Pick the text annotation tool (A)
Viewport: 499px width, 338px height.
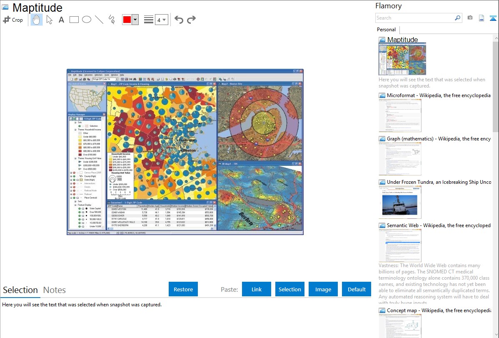point(61,20)
